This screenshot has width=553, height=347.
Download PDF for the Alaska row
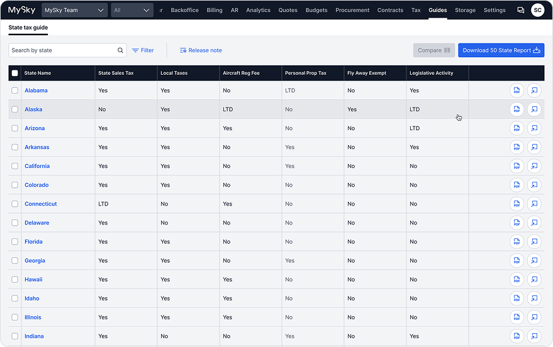pos(517,109)
